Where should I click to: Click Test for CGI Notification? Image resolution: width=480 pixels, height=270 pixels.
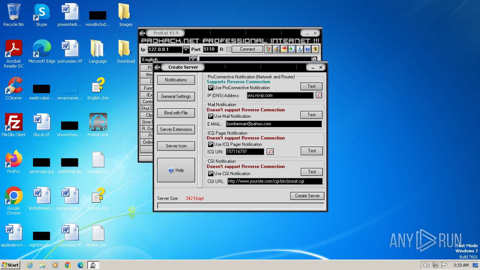click(312, 172)
